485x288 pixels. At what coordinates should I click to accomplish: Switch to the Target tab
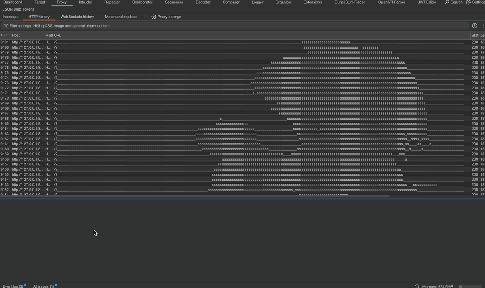point(40,2)
